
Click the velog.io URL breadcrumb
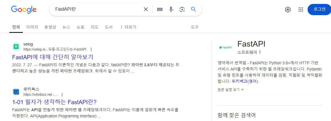point(55,49)
